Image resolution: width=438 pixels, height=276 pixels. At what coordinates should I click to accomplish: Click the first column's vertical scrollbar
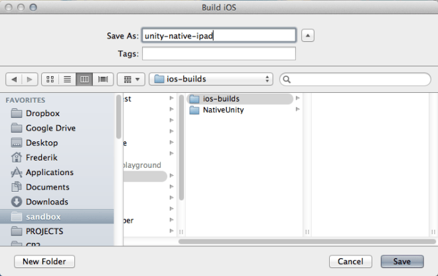tap(181, 147)
